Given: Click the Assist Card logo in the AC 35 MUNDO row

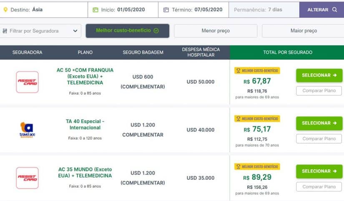Looking at the screenshot, I should click(27, 178).
